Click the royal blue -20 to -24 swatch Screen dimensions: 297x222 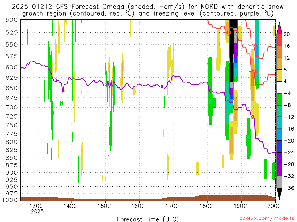[279, 147]
